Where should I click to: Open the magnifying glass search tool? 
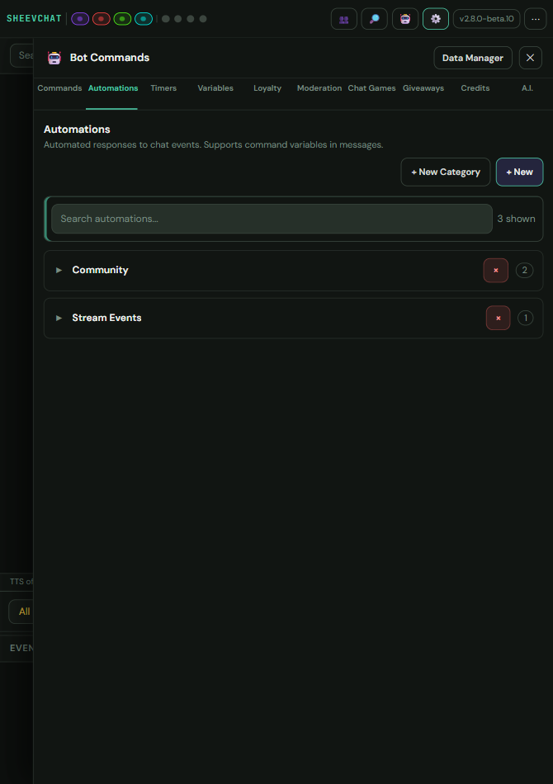click(375, 19)
